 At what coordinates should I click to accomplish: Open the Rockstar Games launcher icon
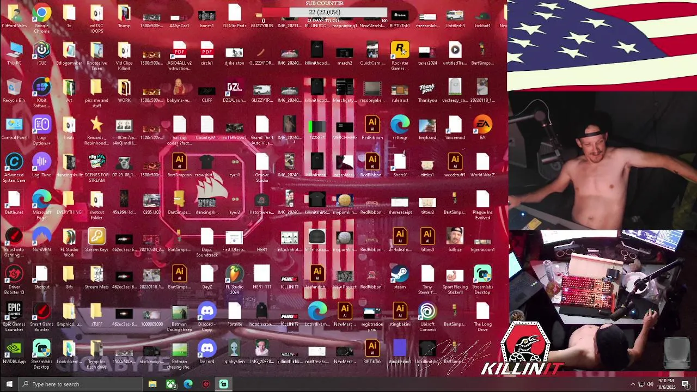400,50
